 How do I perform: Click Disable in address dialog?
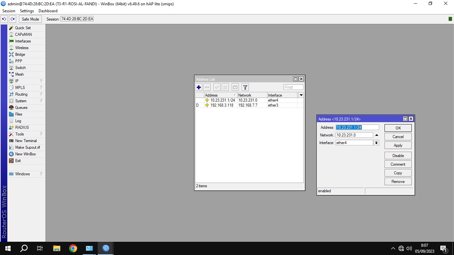[x=398, y=156]
